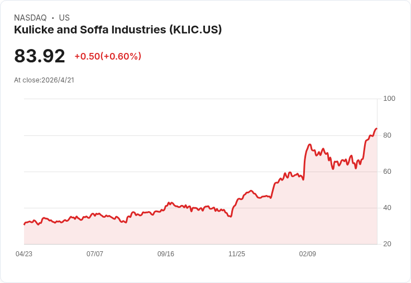Image resolution: width=411 pixels, height=283 pixels.
Task: Click the 09/16 date axis label
Action: (166, 253)
